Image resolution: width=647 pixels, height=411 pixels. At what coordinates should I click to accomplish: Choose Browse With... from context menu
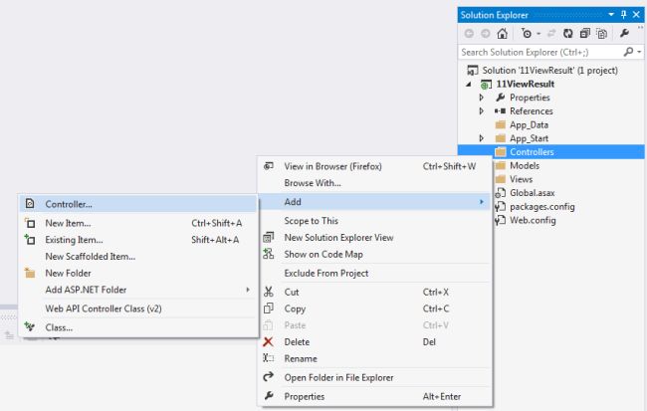(x=374, y=183)
